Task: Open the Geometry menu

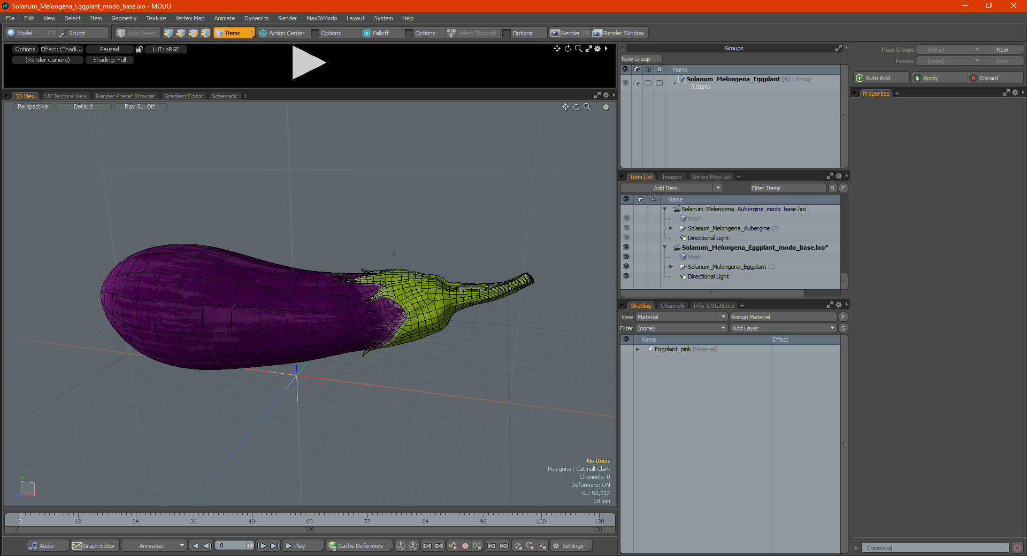Action: click(124, 18)
